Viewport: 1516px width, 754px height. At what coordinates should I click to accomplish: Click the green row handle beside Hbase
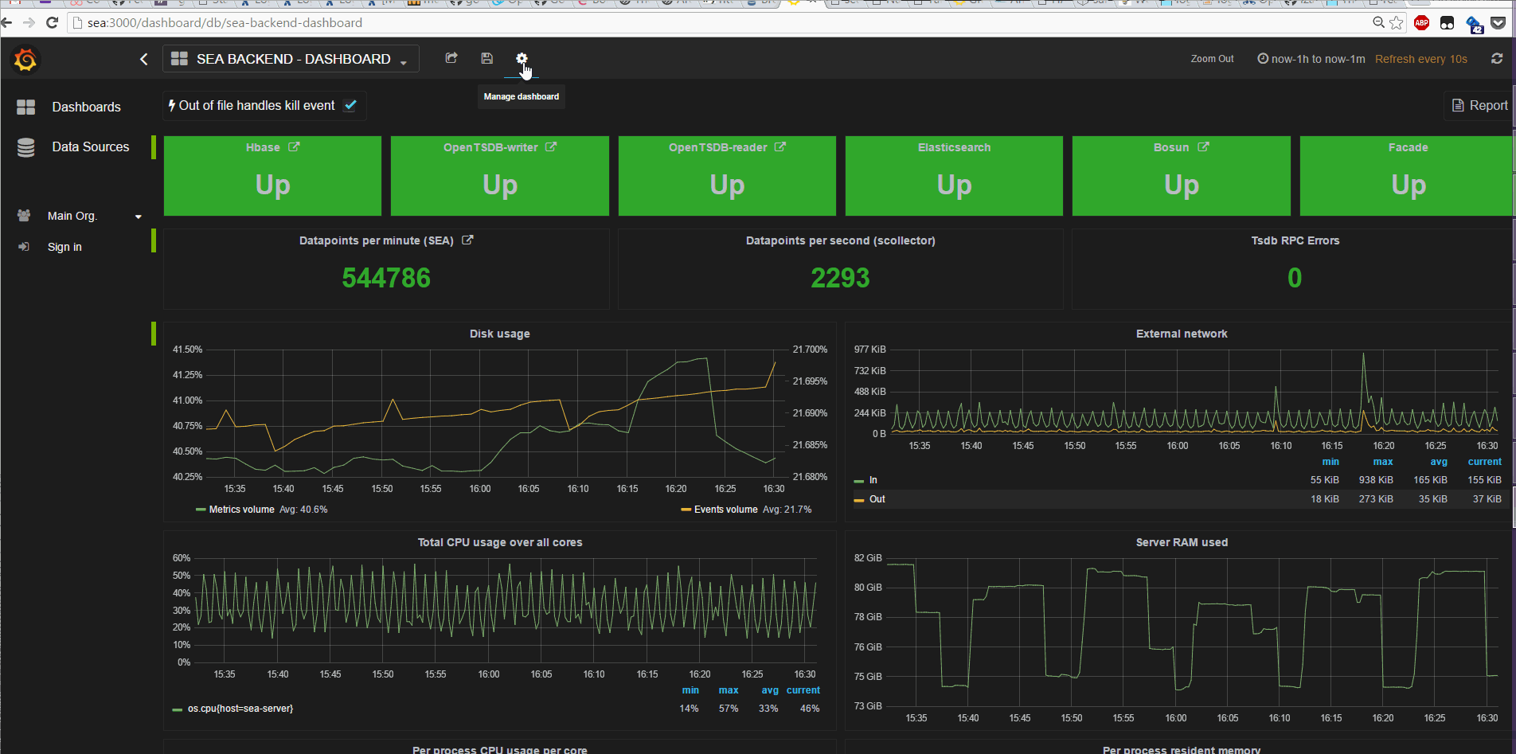point(154,147)
